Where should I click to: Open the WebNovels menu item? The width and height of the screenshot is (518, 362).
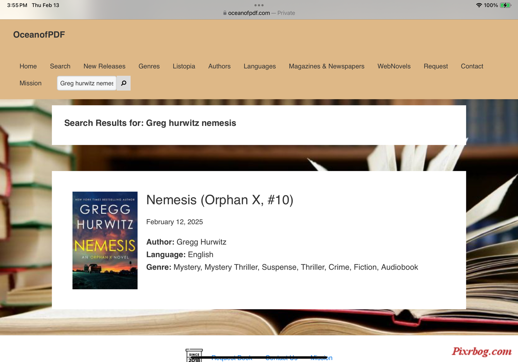(x=394, y=66)
